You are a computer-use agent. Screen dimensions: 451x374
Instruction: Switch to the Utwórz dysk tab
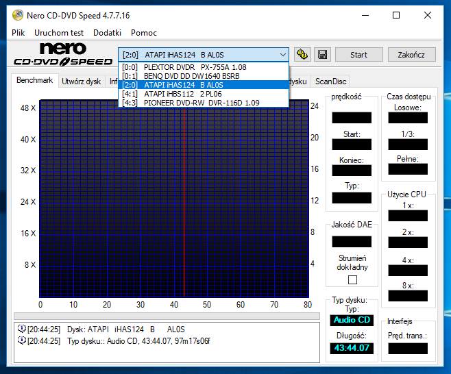click(82, 82)
